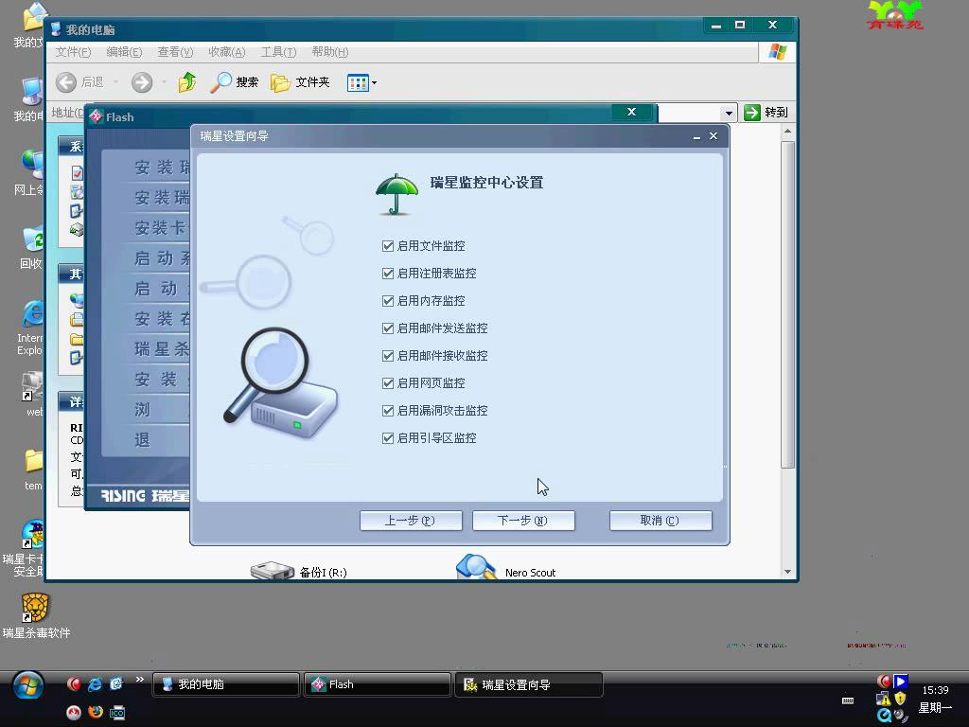Click the scrollbar down arrow in 我的电脑
Viewport: 969px width, 727px height.
(787, 572)
